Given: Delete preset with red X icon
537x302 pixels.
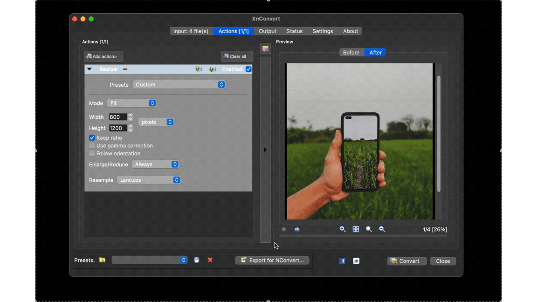Looking at the screenshot, I should (x=210, y=260).
